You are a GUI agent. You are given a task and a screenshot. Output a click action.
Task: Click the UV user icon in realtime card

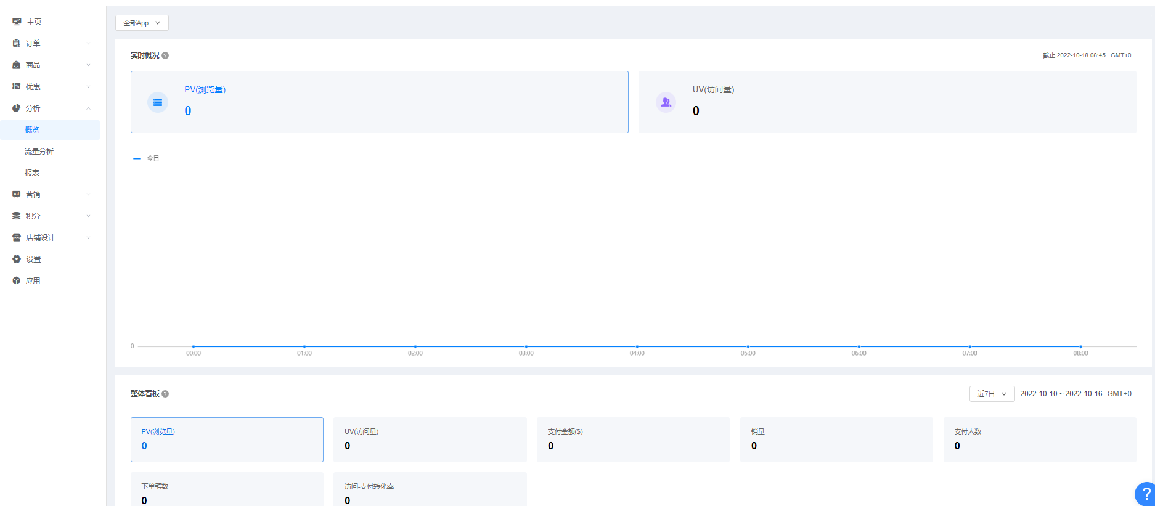click(x=666, y=102)
